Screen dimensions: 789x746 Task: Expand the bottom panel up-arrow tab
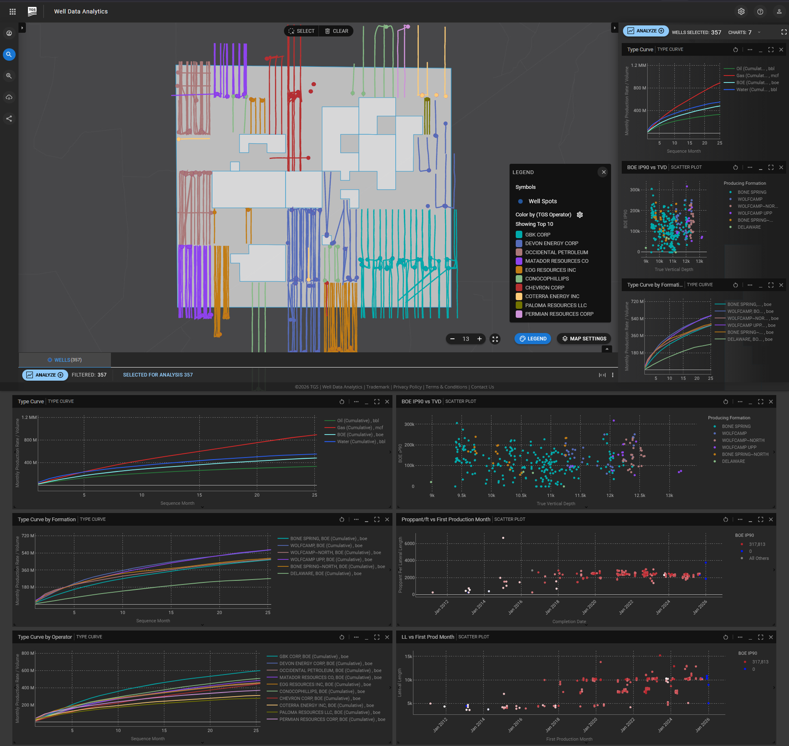click(x=607, y=349)
